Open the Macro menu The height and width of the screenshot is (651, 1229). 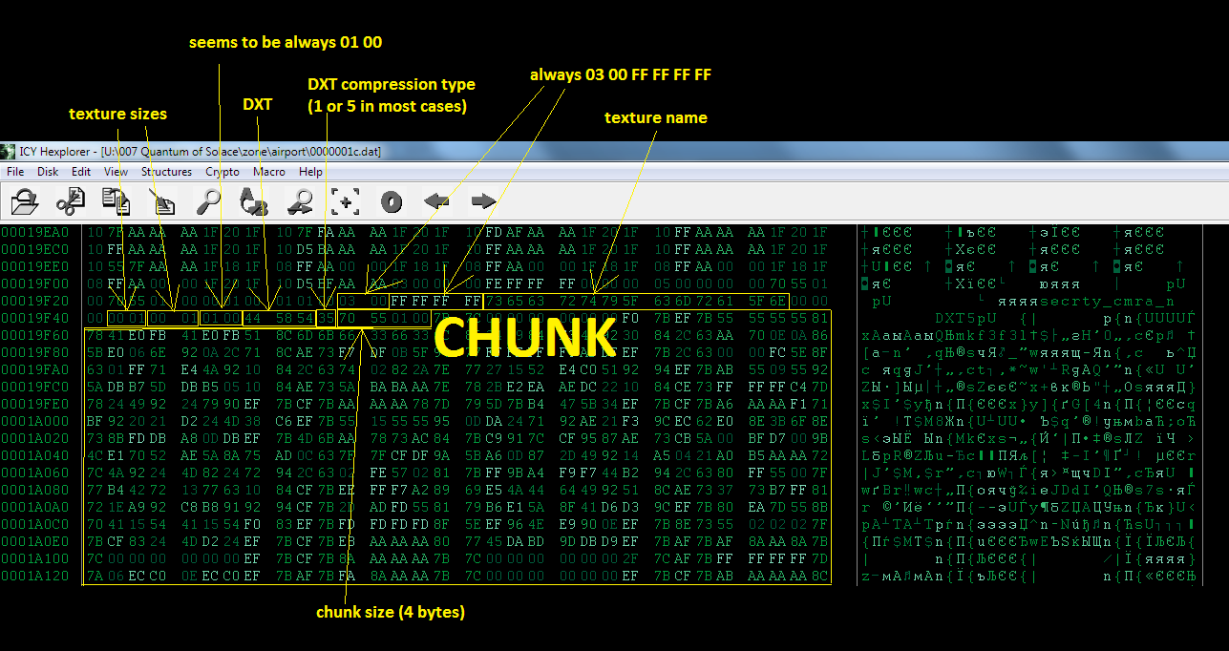point(269,172)
